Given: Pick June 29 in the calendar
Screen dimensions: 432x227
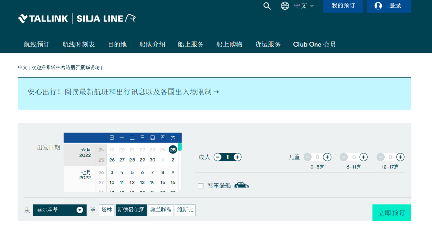Looking at the screenshot, I should [x=142, y=160].
